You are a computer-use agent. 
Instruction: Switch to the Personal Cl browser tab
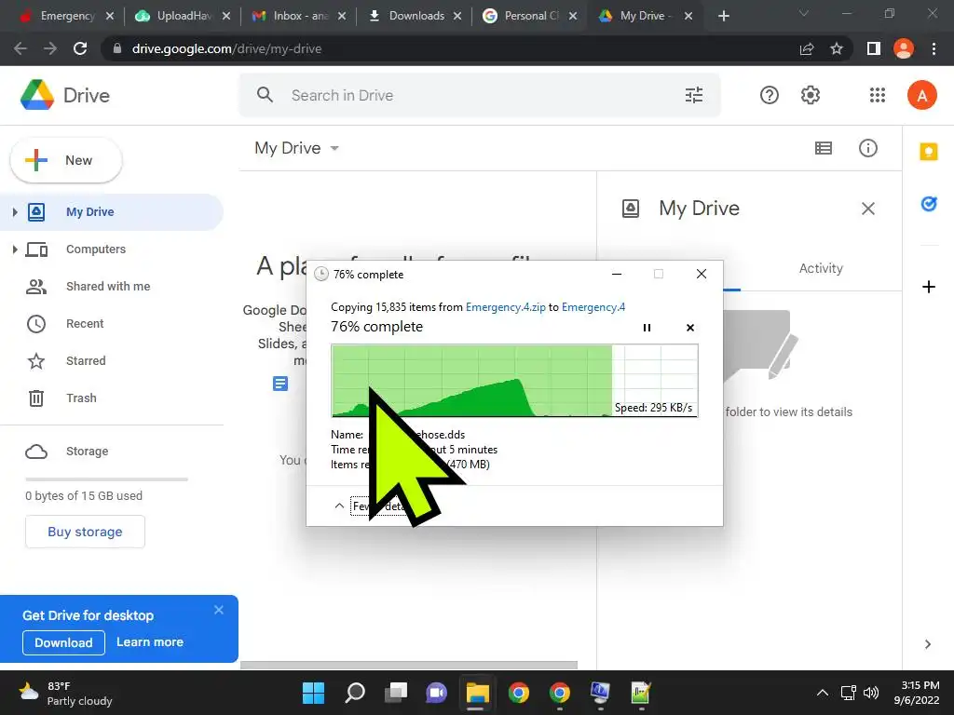pyautogui.click(x=530, y=16)
